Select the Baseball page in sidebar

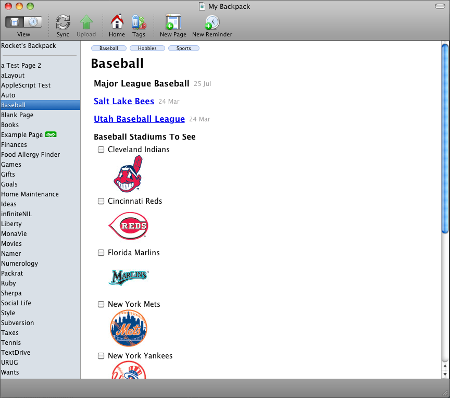tap(40, 105)
